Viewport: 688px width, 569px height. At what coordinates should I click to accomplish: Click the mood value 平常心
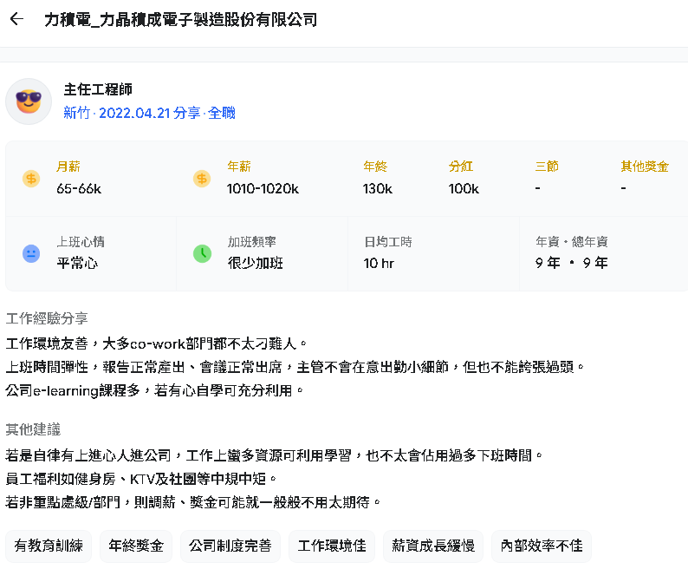tap(77, 263)
